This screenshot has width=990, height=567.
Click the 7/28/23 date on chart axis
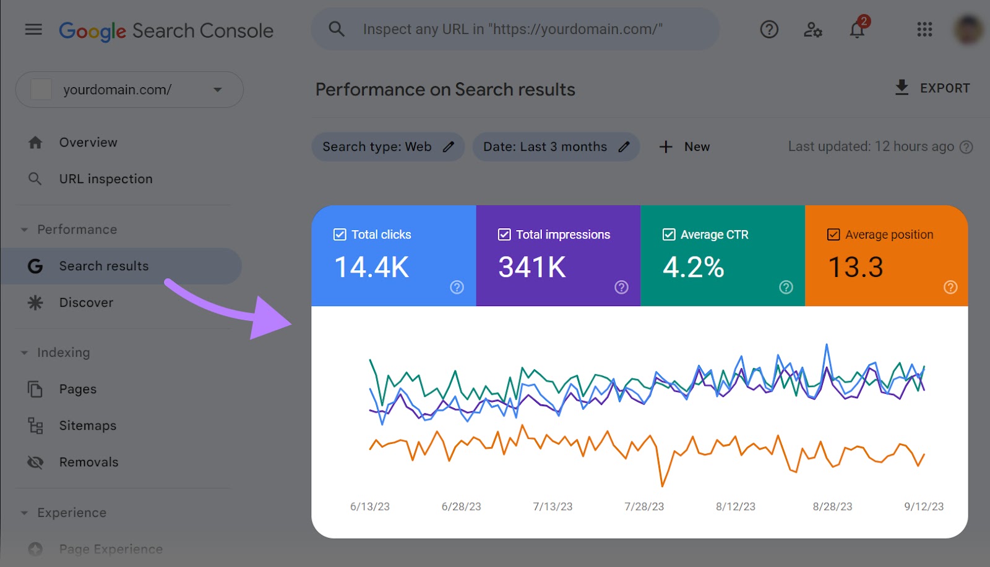click(644, 506)
